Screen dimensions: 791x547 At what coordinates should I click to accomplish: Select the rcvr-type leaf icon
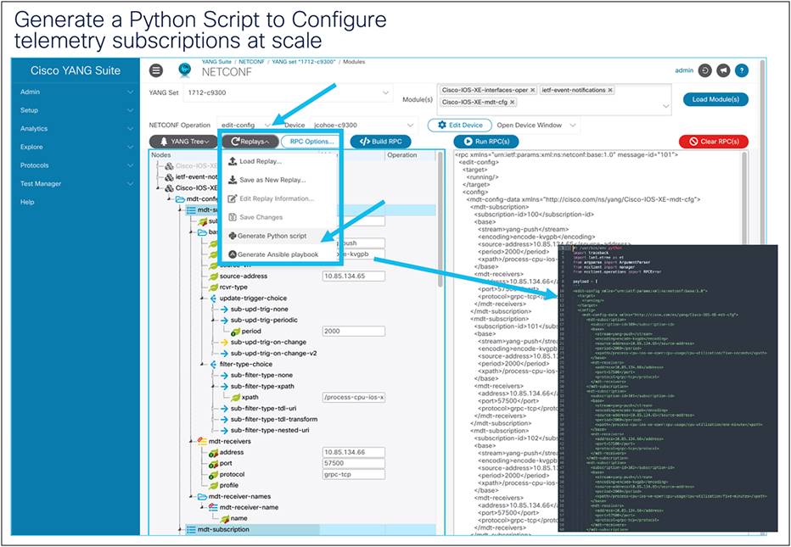point(214,287)
